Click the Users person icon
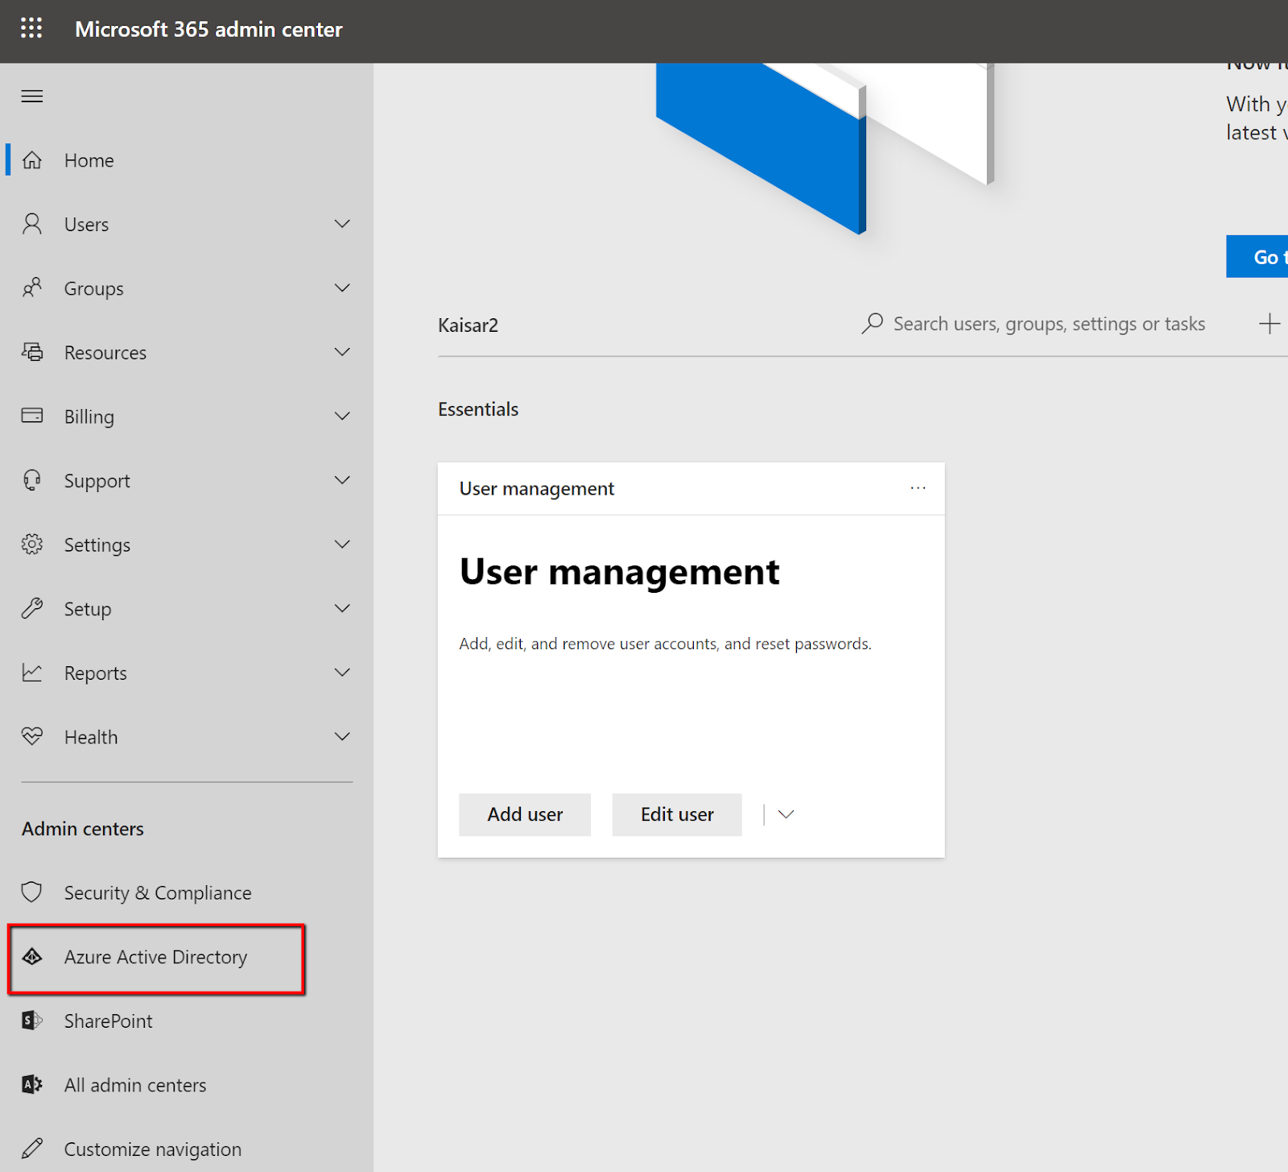Image resolution: width=1288 pixels, height=1172 pixels. click(32, 224)
